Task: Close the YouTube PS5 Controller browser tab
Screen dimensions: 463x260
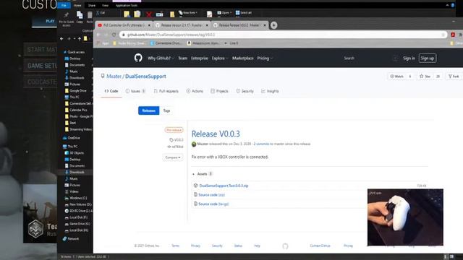Action: coord(149,25)
